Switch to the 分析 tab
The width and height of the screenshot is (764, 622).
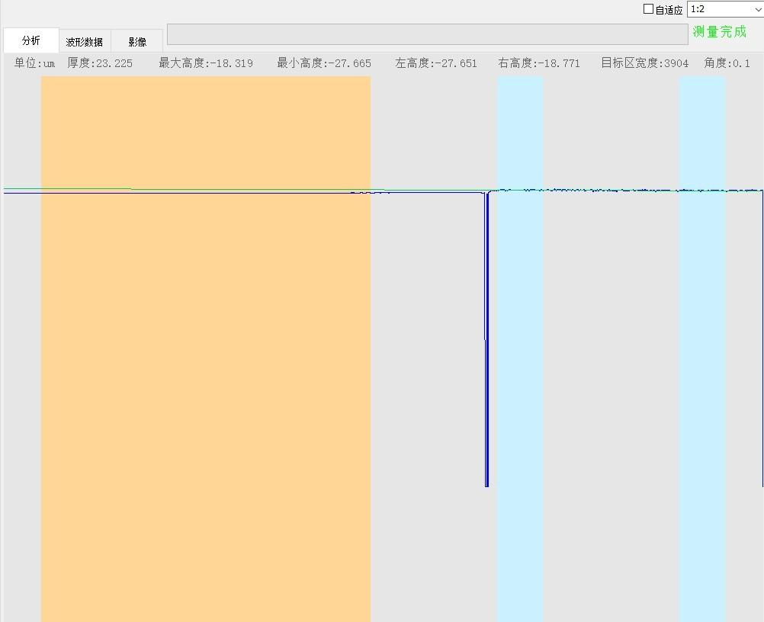pyautogui.click(x=31, y=41)
